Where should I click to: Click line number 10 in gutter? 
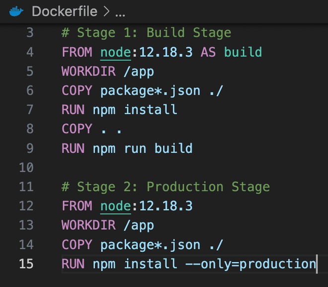[26, 167]
